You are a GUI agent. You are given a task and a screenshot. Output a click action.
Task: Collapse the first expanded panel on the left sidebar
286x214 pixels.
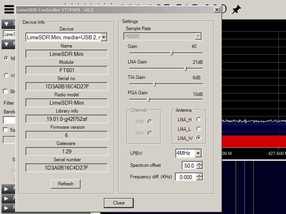click(x=7, y=24)
